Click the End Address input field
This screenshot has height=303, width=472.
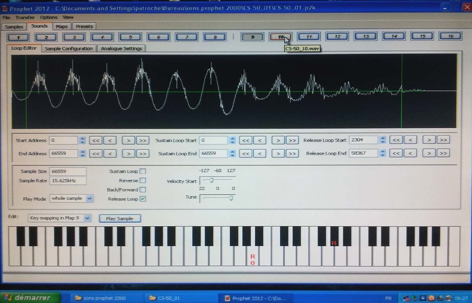click(64, 153)
